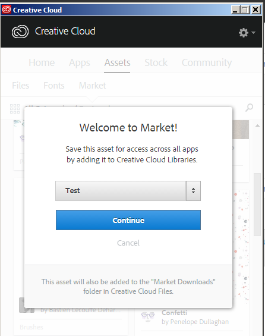Click the category grid icon
This screenshot has height=336, width=265.
[15, 109]
